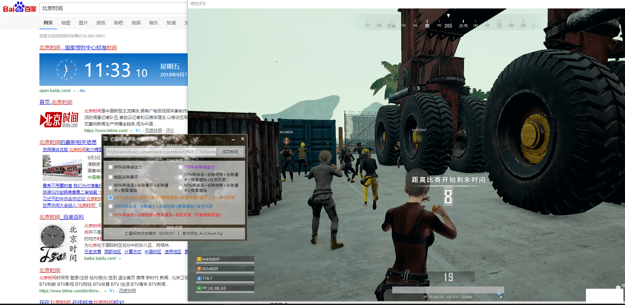Click team list badge 3 beside TTK-7
Viewport: 625px width, 305px height.
[199, 279]
